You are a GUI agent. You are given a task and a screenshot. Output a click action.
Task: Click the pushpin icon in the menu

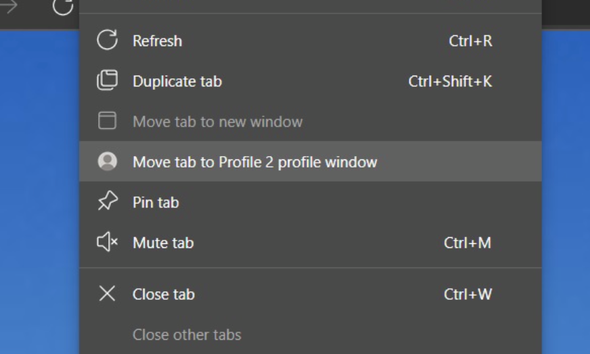coord(108,201)
